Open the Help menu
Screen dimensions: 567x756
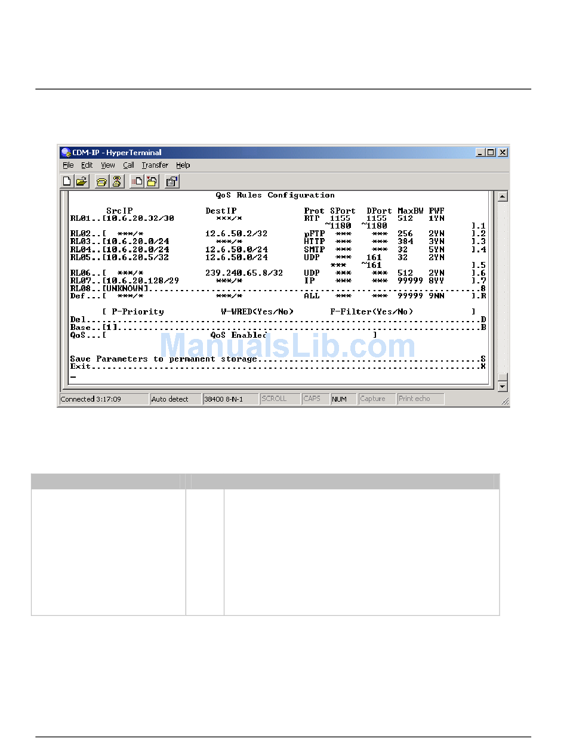[183, 165]
